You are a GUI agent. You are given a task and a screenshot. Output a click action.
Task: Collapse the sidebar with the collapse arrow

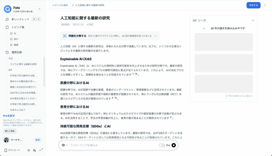(39, 9)
